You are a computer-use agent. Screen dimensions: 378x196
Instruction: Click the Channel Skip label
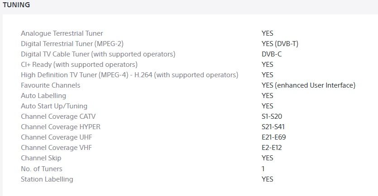point(41,158)
